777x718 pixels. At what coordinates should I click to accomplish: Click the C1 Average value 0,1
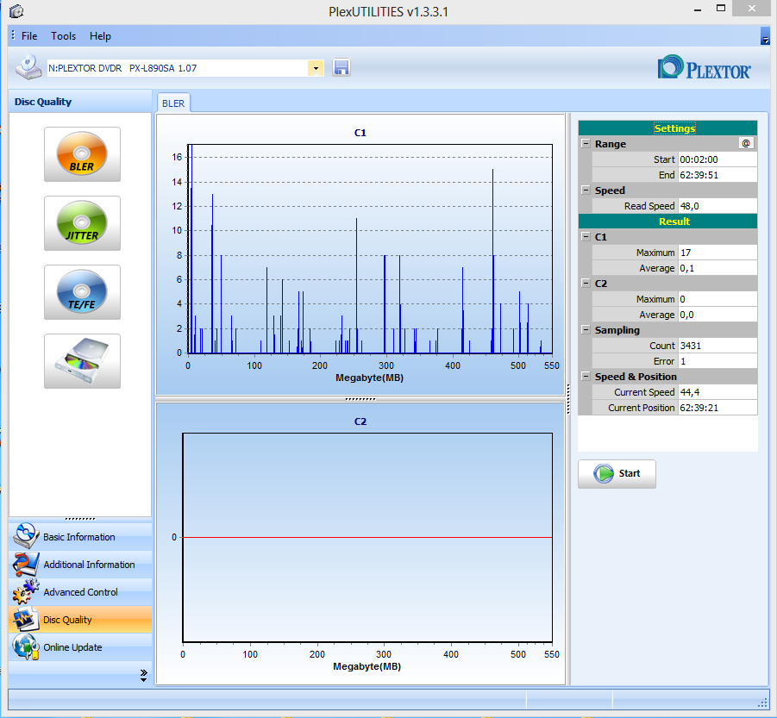(x=717, y=268)
